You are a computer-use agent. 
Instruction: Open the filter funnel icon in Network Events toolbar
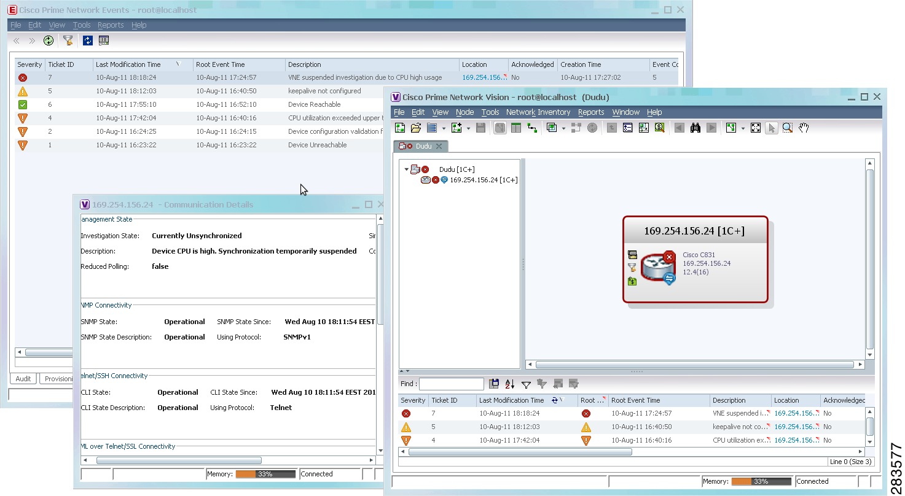click(x=68, y=41)
